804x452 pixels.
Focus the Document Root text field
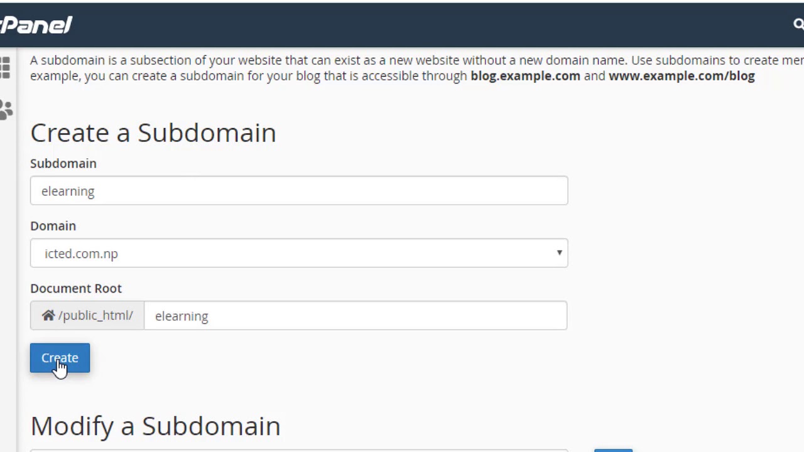(x=355, y=316)
